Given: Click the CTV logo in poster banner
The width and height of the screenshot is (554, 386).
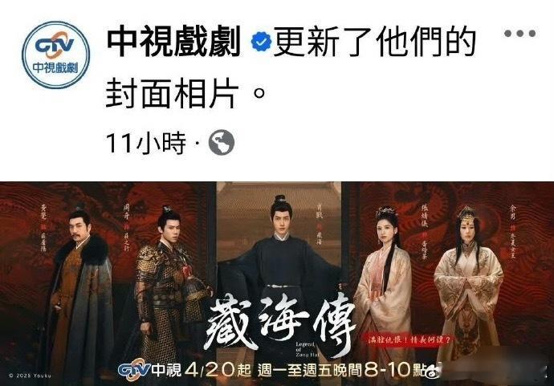Looking at the screenshot, I should (x=135, y=371).
